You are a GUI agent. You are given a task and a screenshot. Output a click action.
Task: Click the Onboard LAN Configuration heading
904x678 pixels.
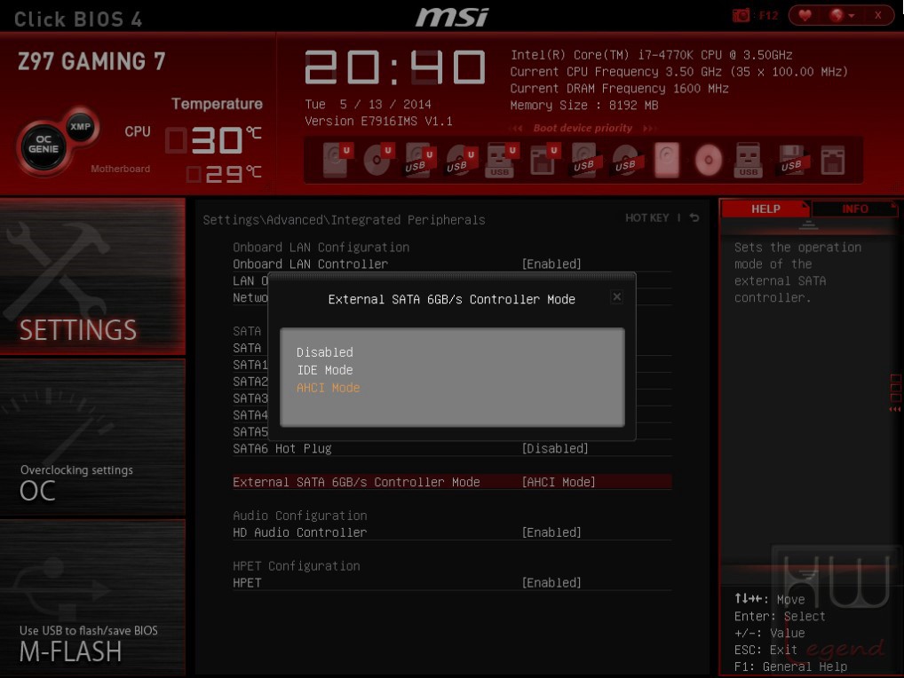(321, 247)
